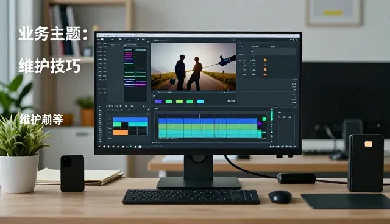Image resolution: width=390 pixels, height=224 pixels.
Task: Select the green clip in the small left timeline
Action: [x=117, y=124]
